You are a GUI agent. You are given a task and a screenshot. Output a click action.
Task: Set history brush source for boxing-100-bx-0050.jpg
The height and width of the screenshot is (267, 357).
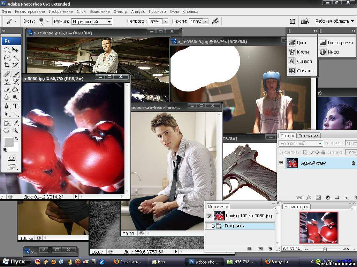tap(209, 216)
